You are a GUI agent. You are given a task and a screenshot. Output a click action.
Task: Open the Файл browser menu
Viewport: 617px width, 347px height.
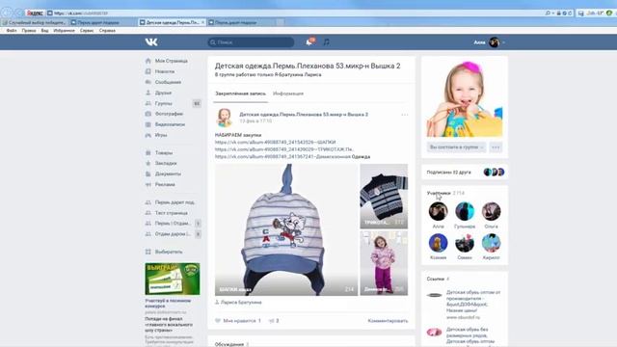coord(12,30)
